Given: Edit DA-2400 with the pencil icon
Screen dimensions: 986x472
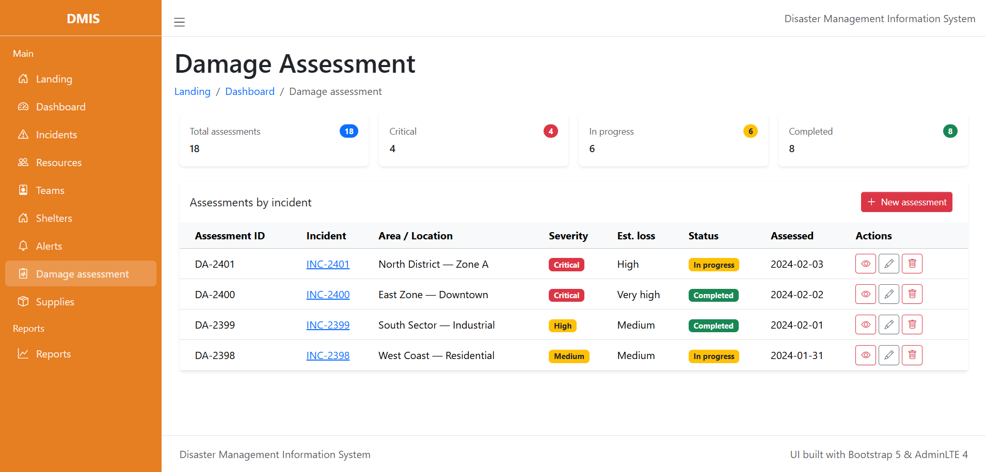Looking at the screenshot, I should pyautogui.click(x=888, y=294).
